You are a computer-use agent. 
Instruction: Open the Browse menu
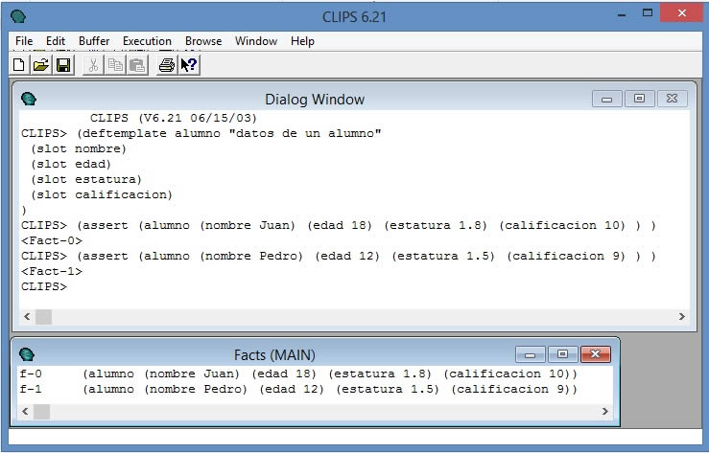coord(203,41)
